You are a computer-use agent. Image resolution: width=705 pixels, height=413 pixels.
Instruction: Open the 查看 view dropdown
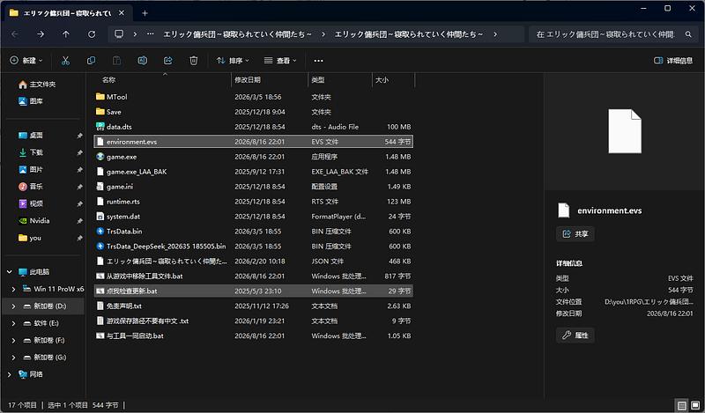pyautogui.click(x=280, y=61)
